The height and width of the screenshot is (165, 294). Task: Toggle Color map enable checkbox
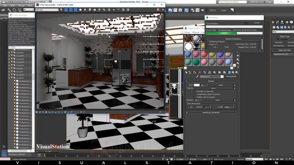234,85
